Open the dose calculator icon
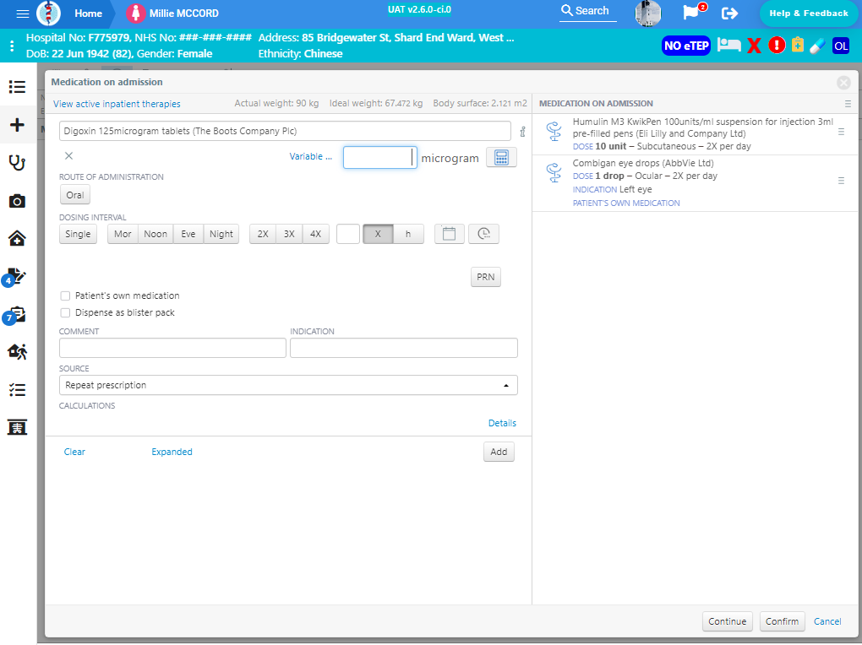This screenshot has height=645, width=862. (x=501, y=158)
